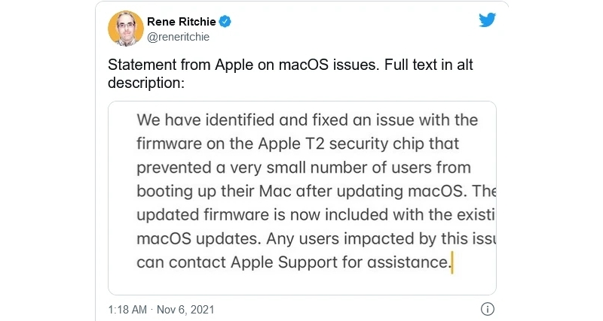This screenshot has height=321, width=603.
Task: Click the blue verified badge
Action: tap(225, 22)
